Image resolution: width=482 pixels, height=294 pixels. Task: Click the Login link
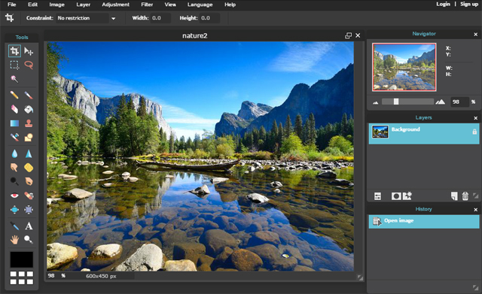(443, 4)
